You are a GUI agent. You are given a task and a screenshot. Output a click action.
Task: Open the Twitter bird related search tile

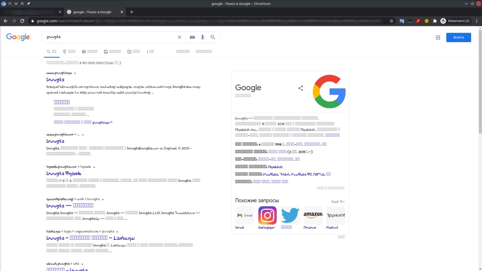[x=290, y=218]
